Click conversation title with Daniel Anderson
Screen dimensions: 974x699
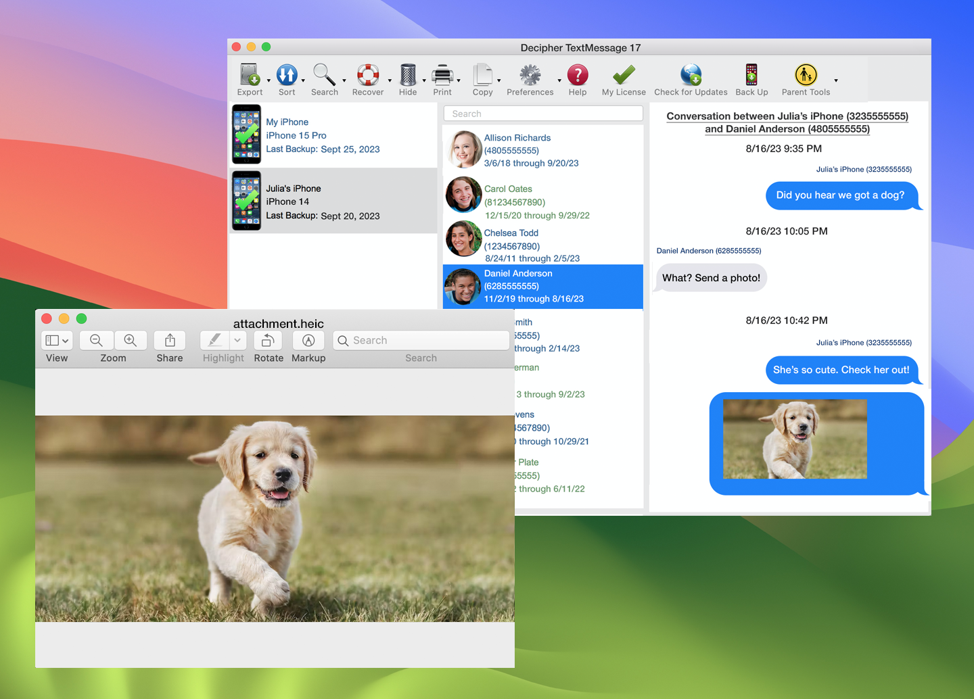(787, 122)
